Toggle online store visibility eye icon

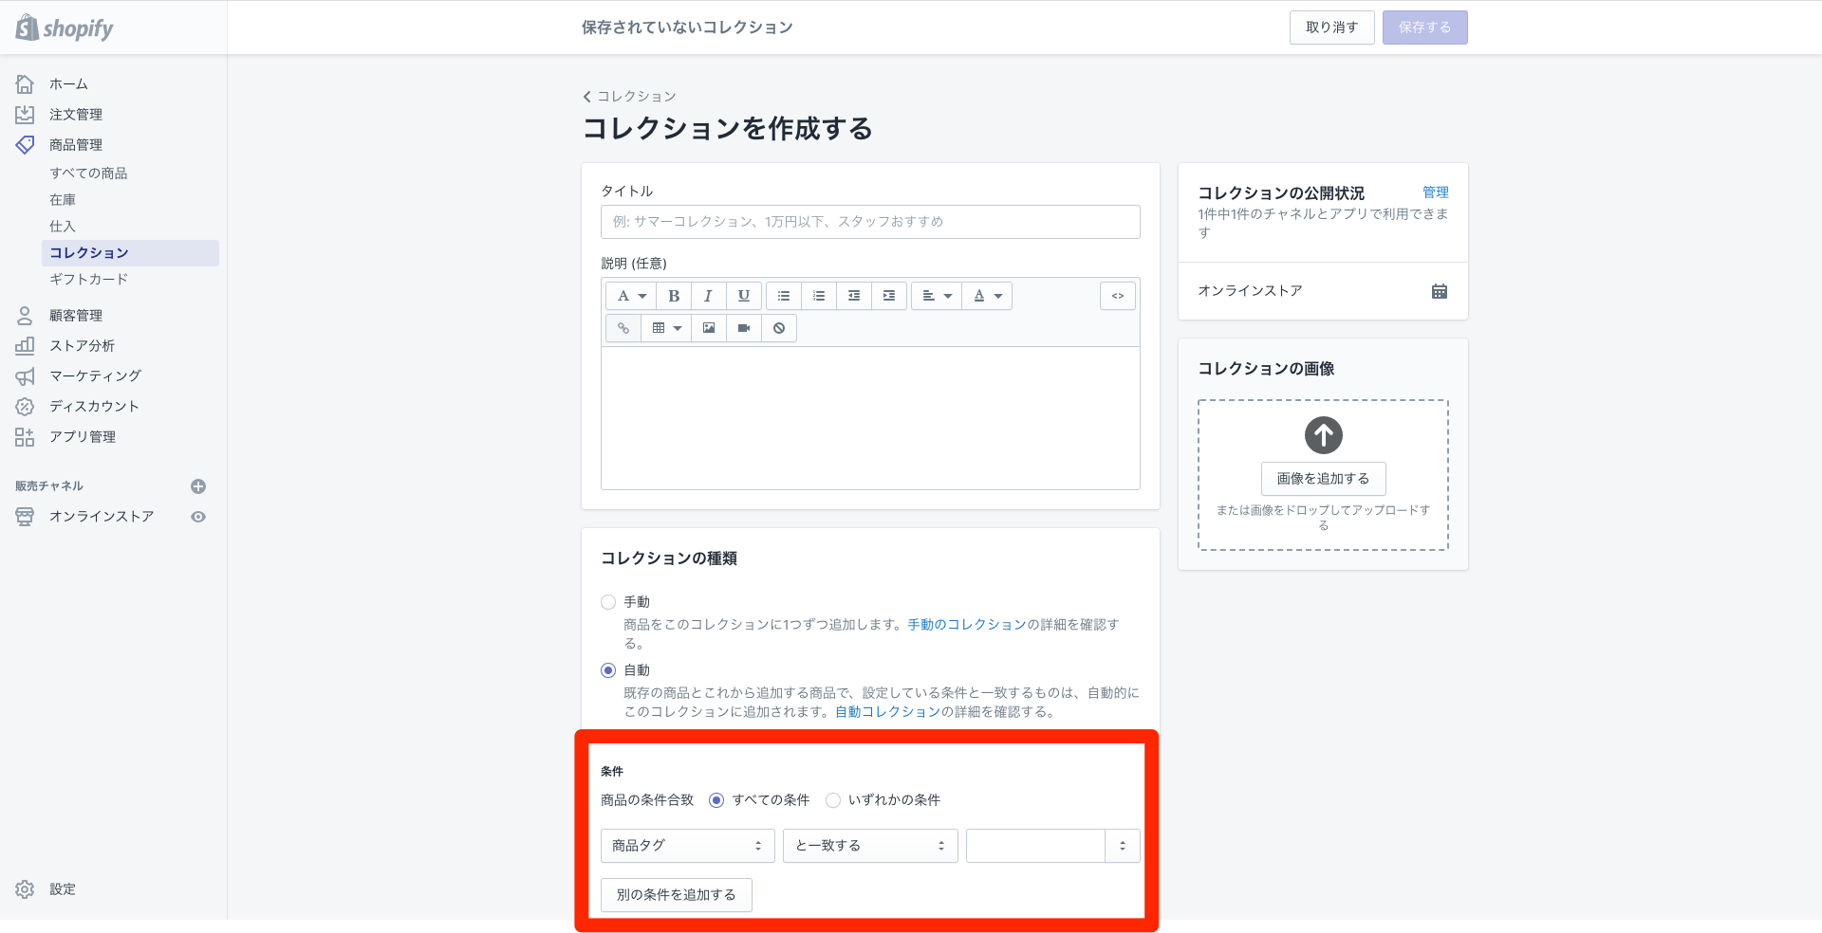coord(198,517)
